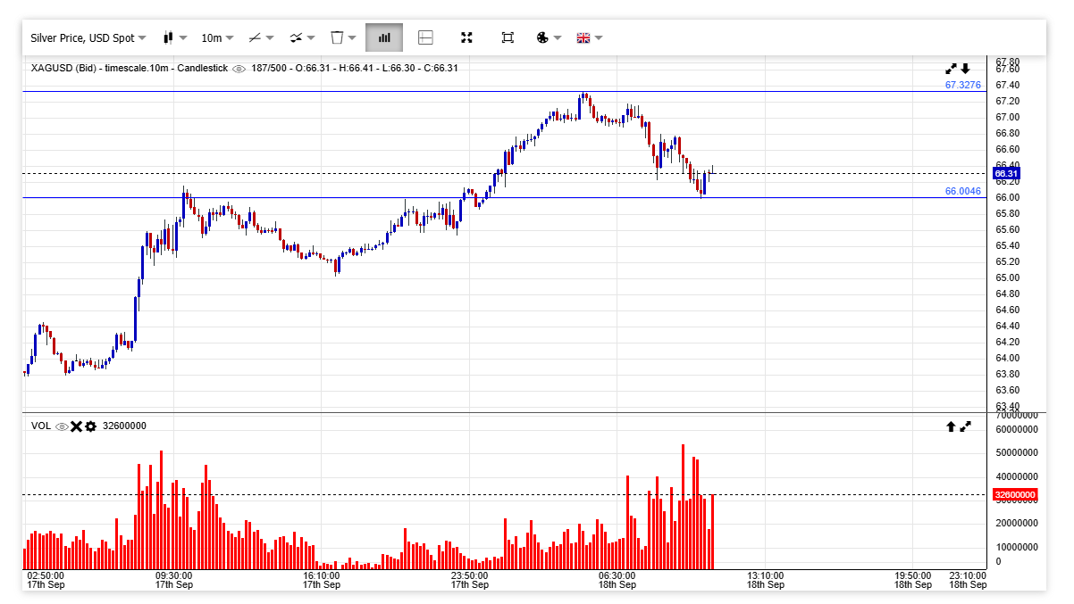Move the price pane down arrow

click(x=966, y=69)
